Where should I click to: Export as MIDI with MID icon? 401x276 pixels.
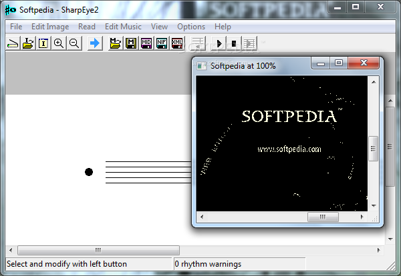(x=146, y=43)
